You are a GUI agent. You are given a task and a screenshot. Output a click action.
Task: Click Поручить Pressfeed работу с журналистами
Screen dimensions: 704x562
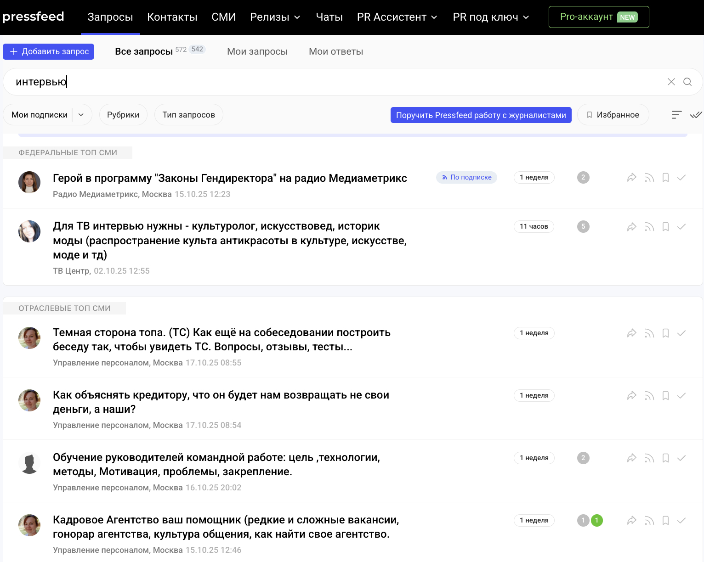click(x=481, y=115)
